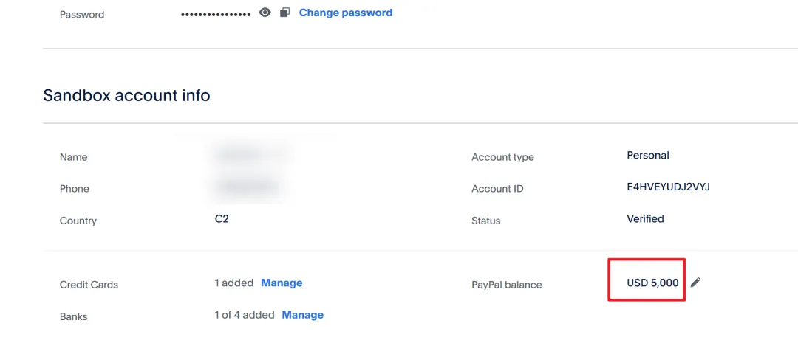Manage the added Credit Cards
798x343 pixels.
click(x=282, y=283)
